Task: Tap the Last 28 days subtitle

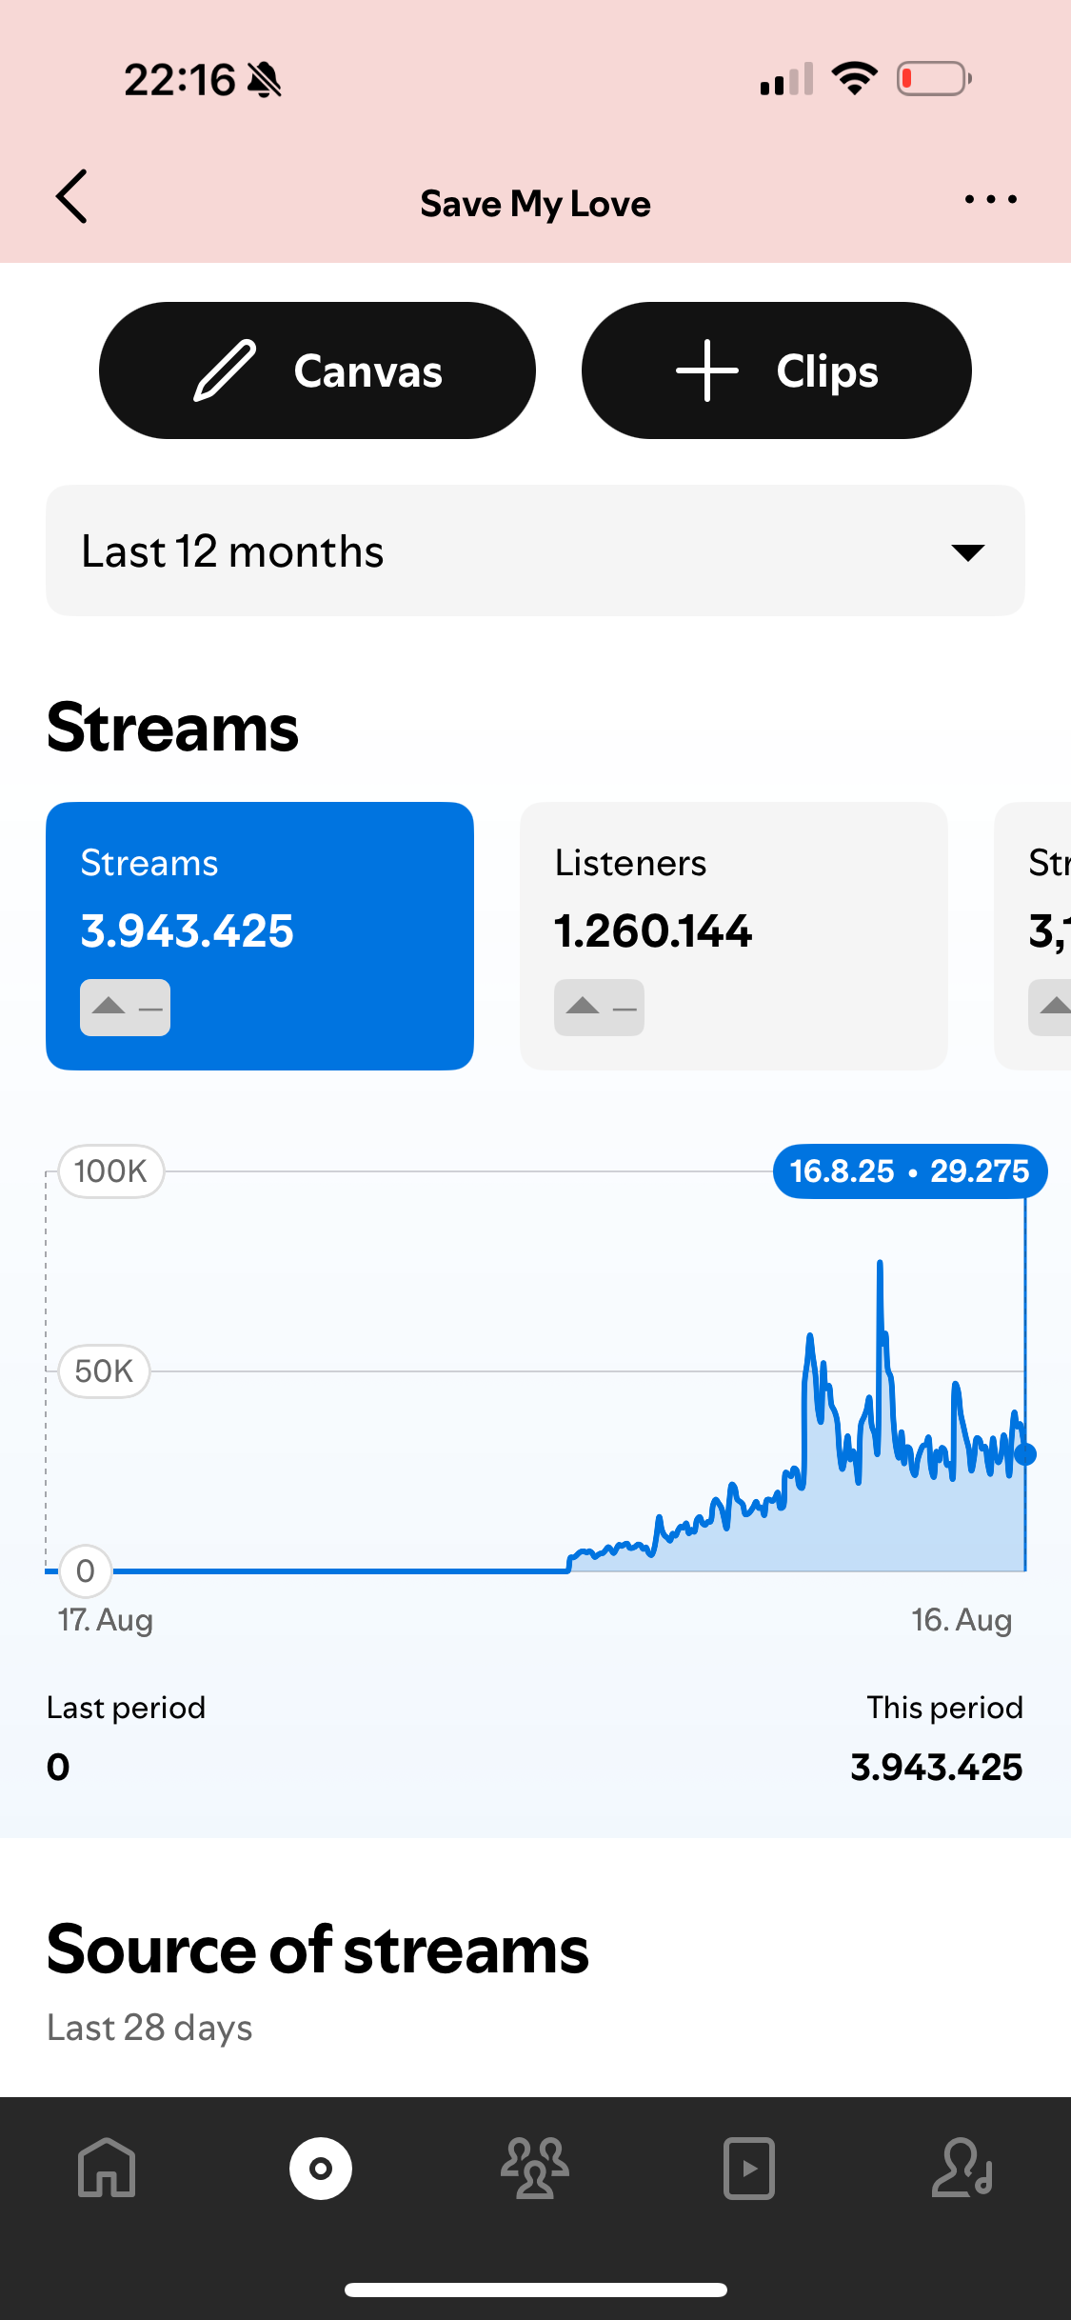Action: (150, 2029)
